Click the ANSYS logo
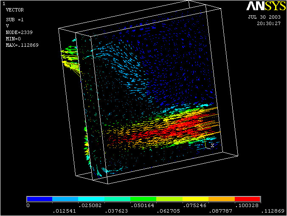The image size is (287, 216). [266, 6]
